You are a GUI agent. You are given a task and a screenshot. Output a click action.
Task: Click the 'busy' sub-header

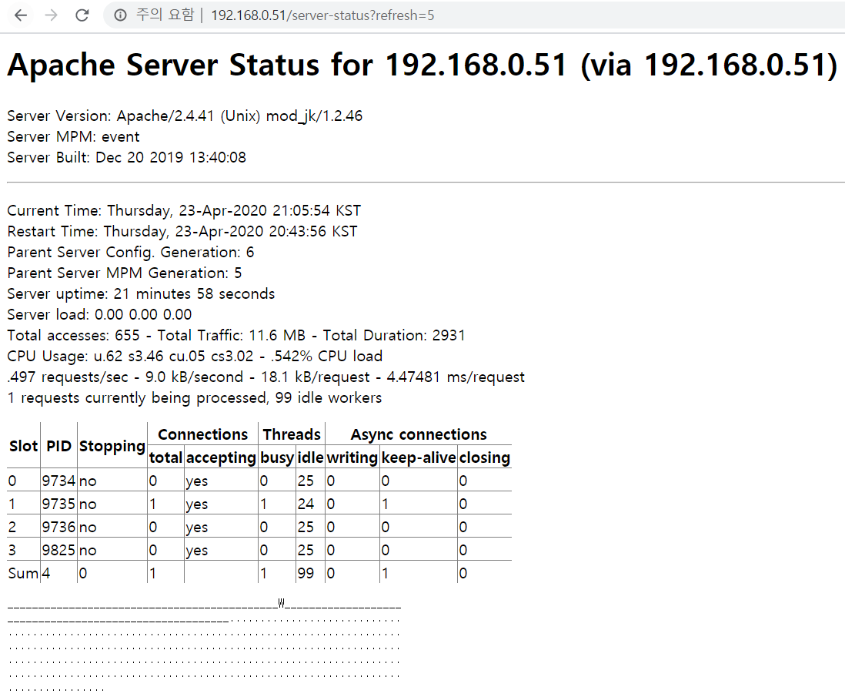(277, 458)
